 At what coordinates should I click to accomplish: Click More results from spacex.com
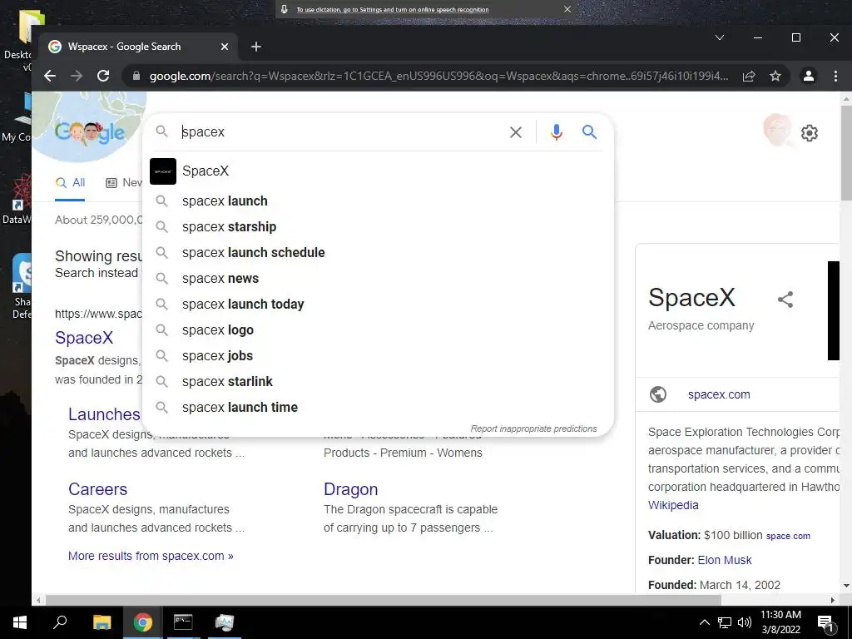[151, 556]
